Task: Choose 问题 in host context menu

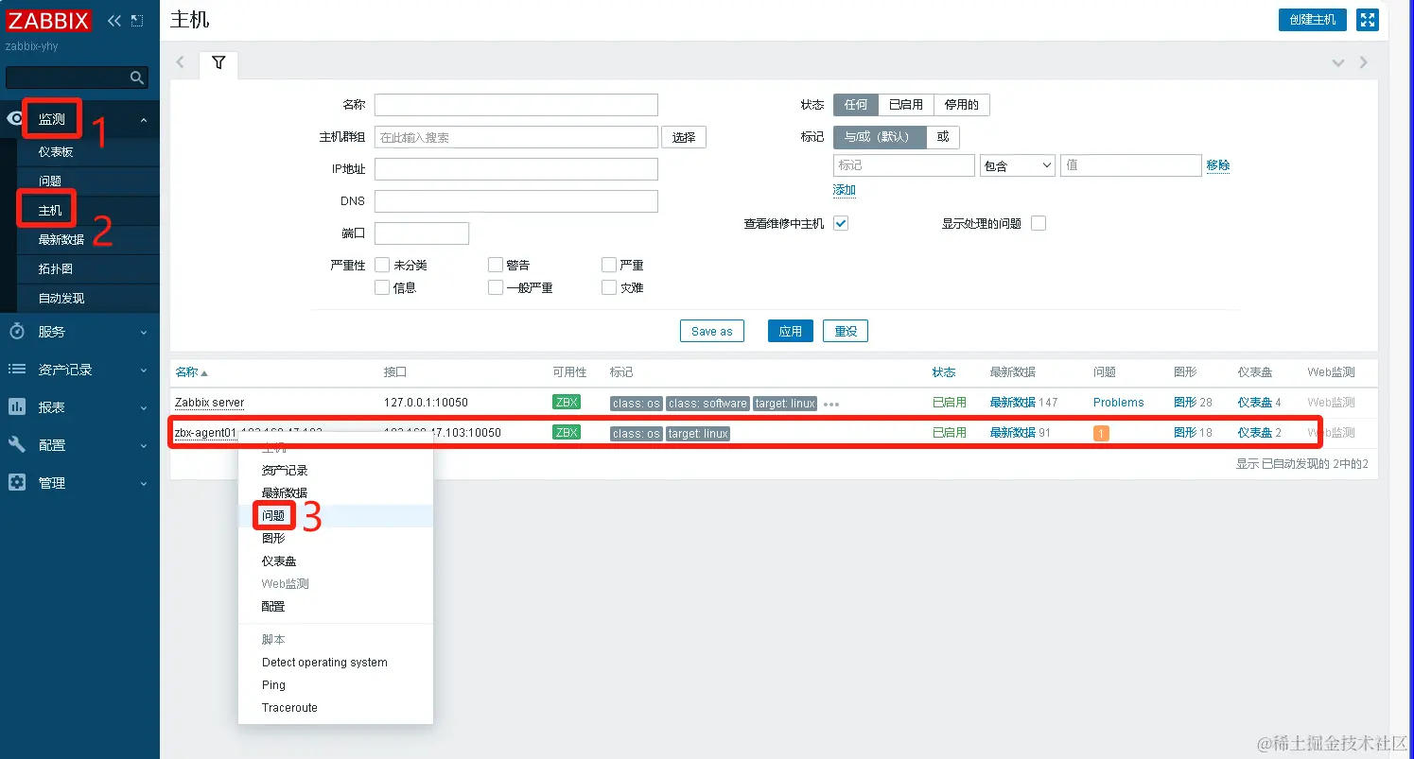Action: click(x=336, y=516)
